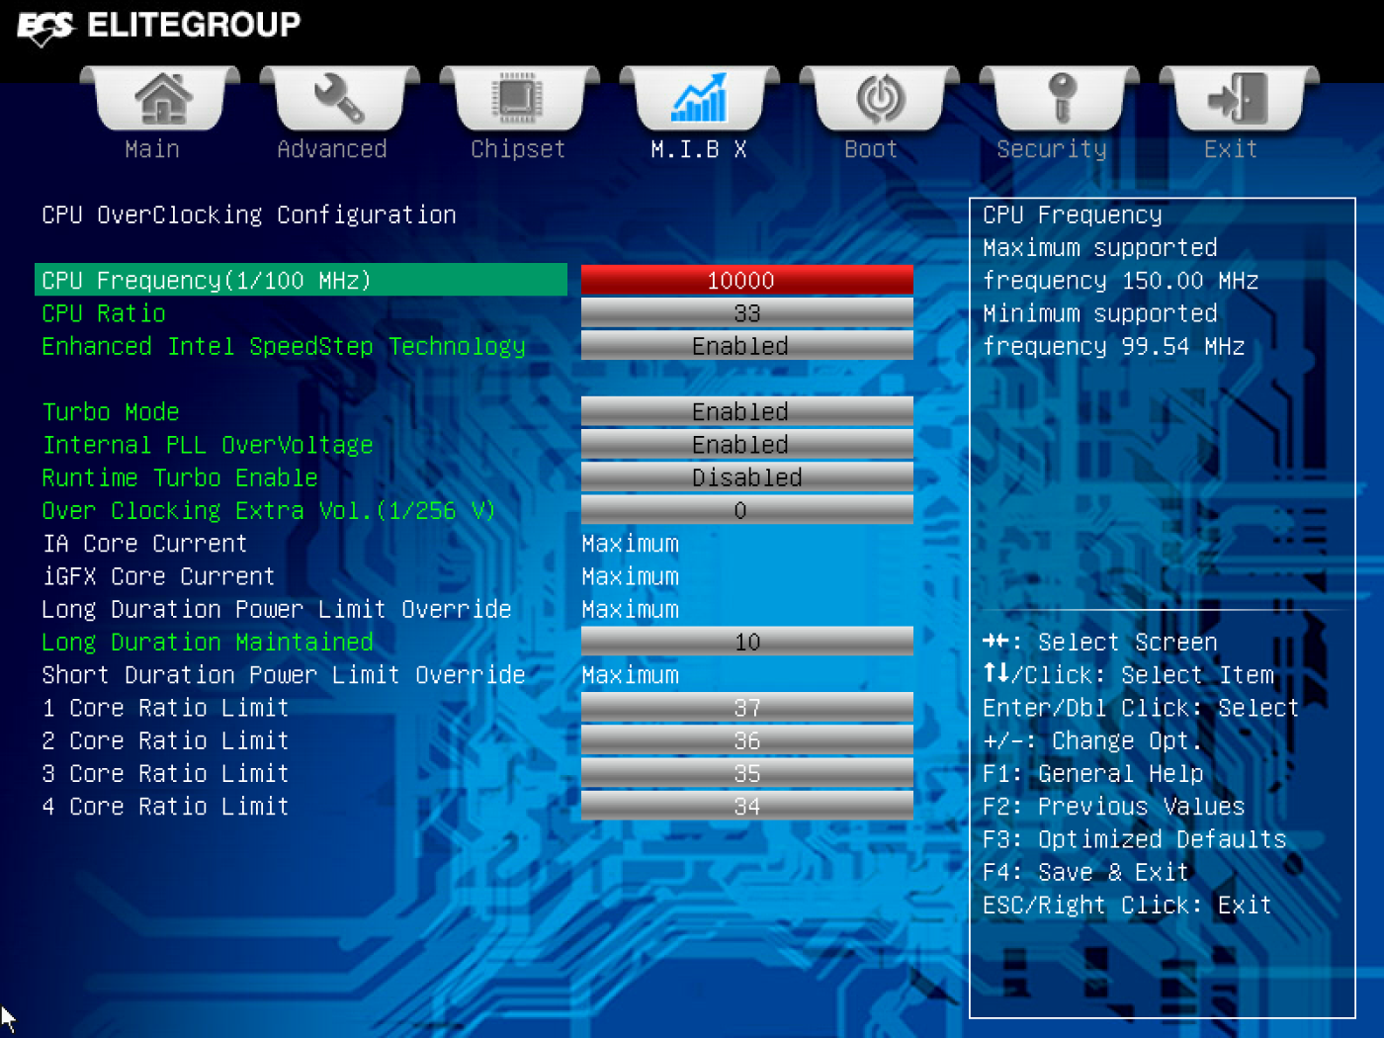Select the M.I.B X tab label
Screen dimensions: 1384x1038
tap(699, 149)
